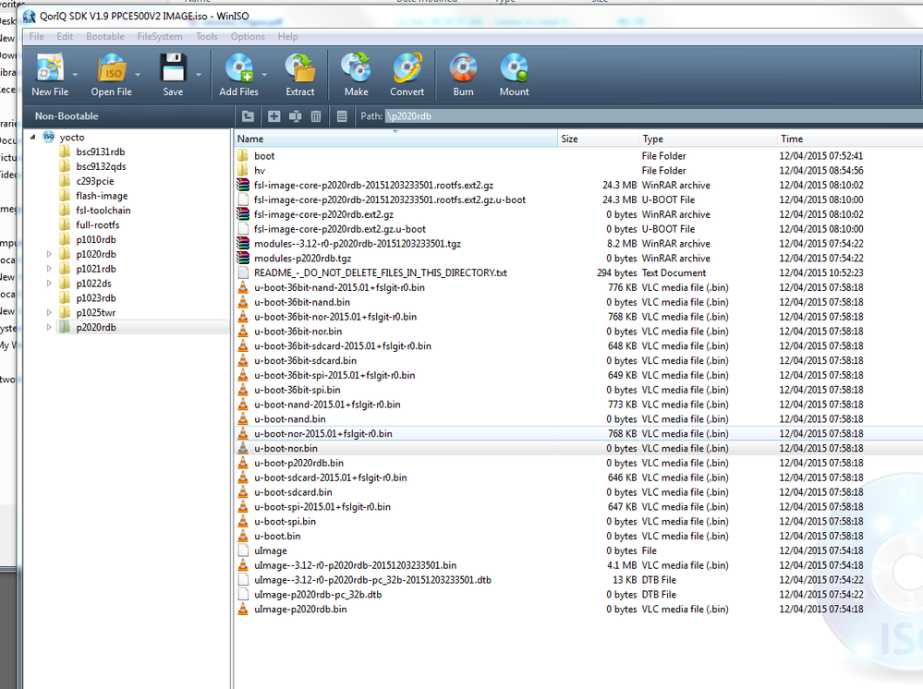Expand the p1022ds tree node
The image size is (923, 689).
[49, 284]
